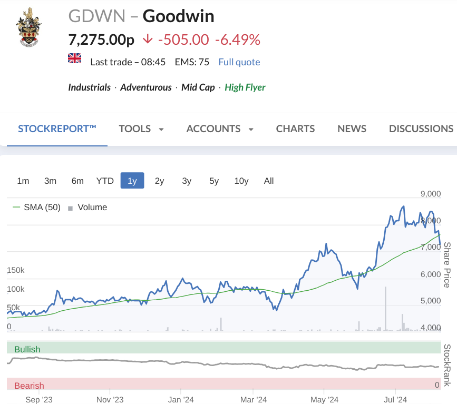Image resolution: width=457 pixels, height=404 pixels.
Task: Click the Adventurous risk rating label
Action: [146, 87]
